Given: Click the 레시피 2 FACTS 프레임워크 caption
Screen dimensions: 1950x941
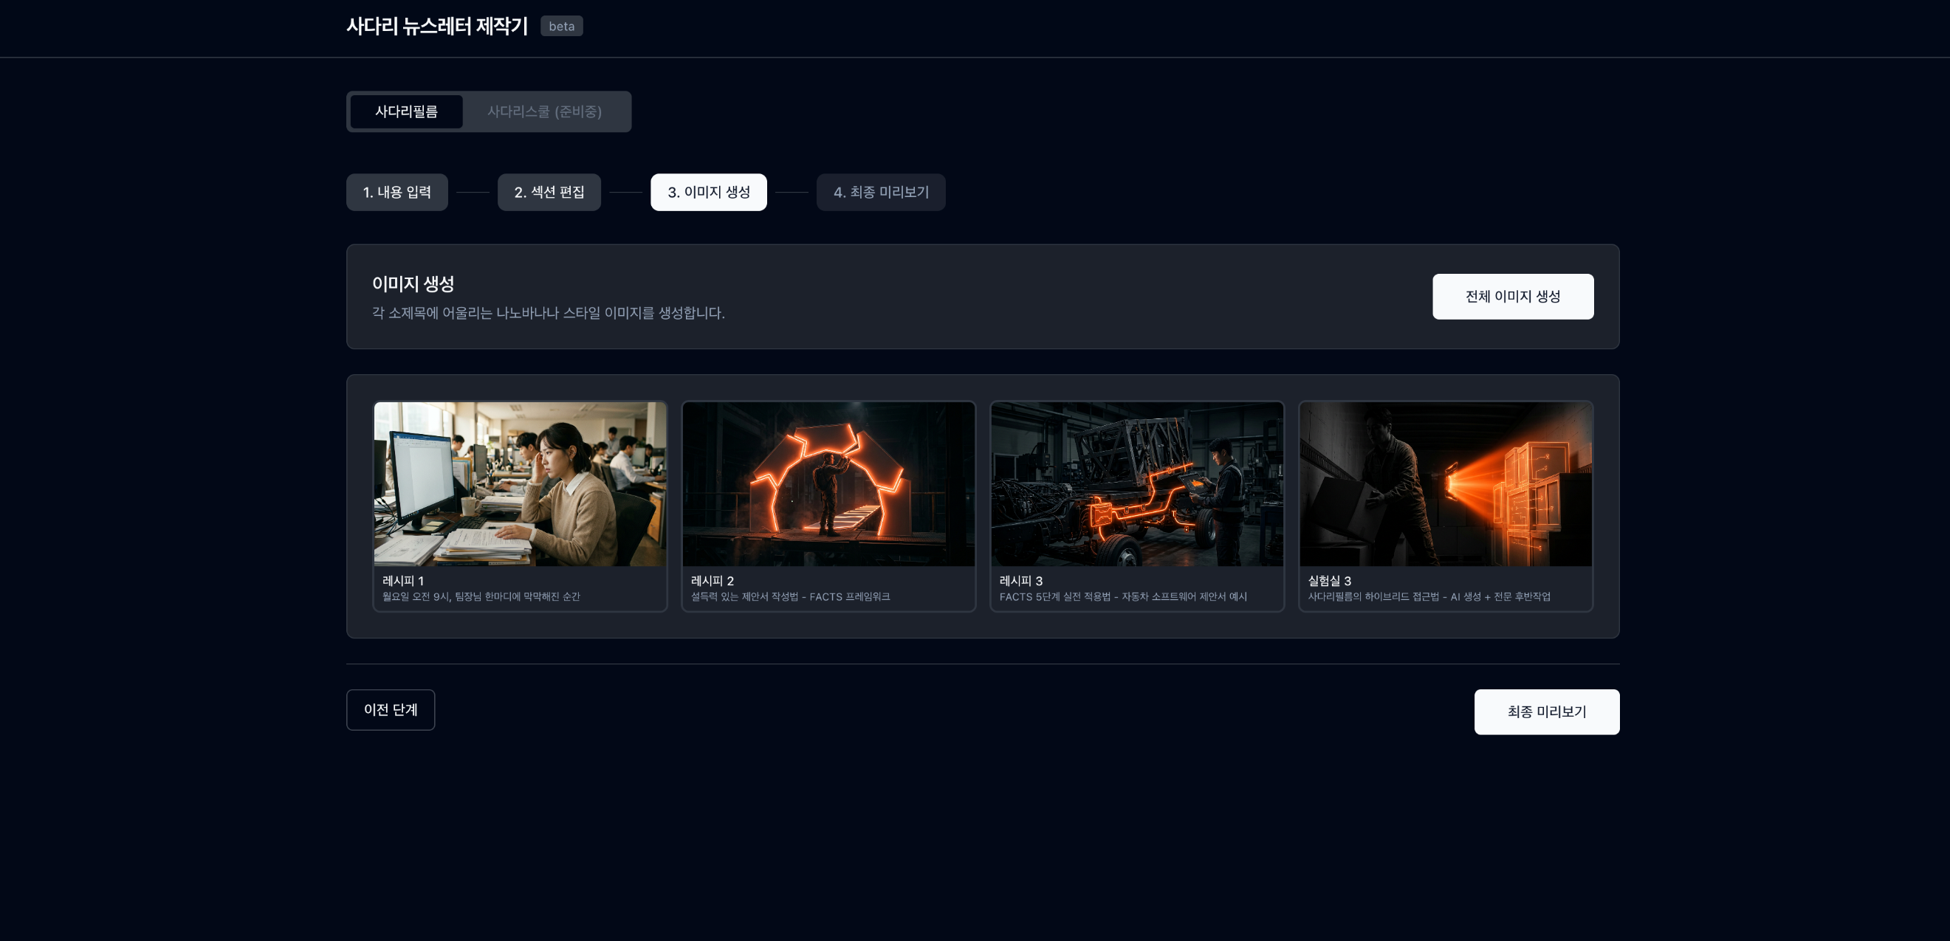Looking at the screenshot, I should tap(789, 597).
